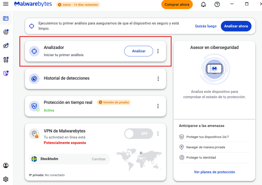Click the Comprar ahora button
The width and height of the screenshot is (262, 185).
(177, 5)
